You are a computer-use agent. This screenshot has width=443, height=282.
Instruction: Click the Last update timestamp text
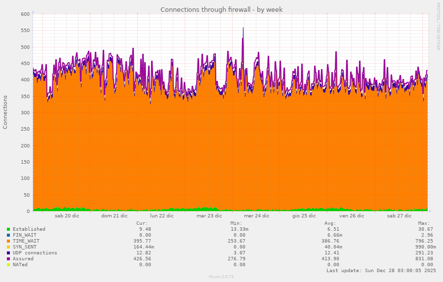click(x=381, y=271)
